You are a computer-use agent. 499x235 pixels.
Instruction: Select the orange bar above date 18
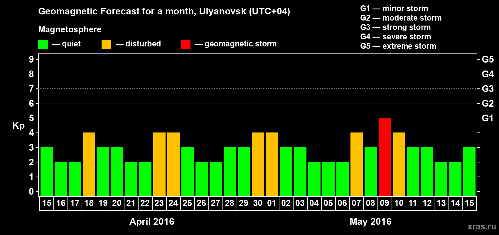[89, 164]
